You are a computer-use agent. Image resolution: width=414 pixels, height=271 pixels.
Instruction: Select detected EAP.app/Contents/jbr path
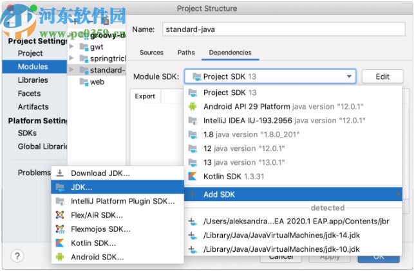pos(293,221)
